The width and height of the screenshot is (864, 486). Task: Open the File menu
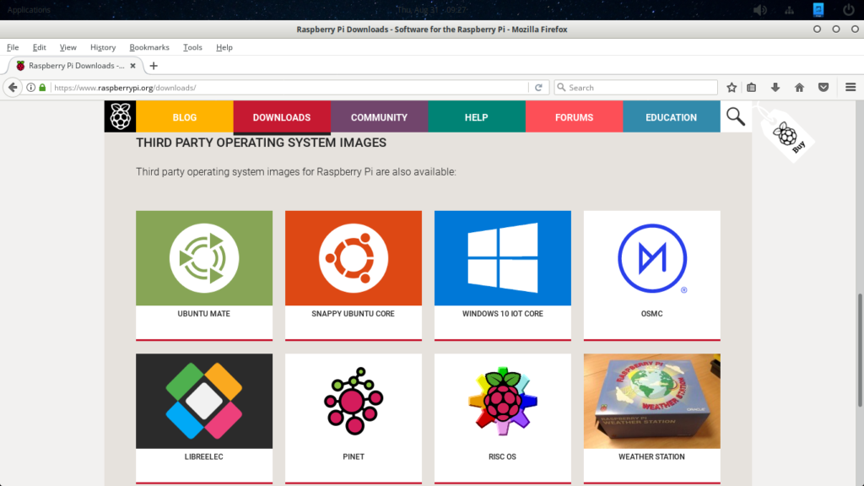point(13,47)
